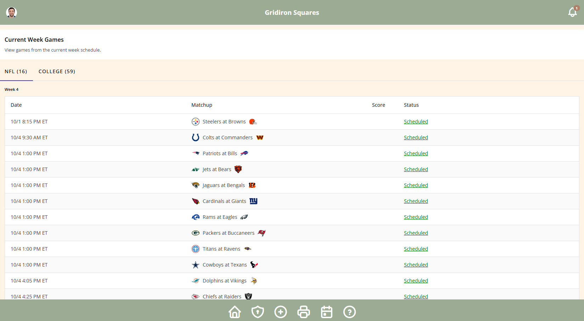
Task: Go to Home from bottom bar
Action: pos(235,312)
